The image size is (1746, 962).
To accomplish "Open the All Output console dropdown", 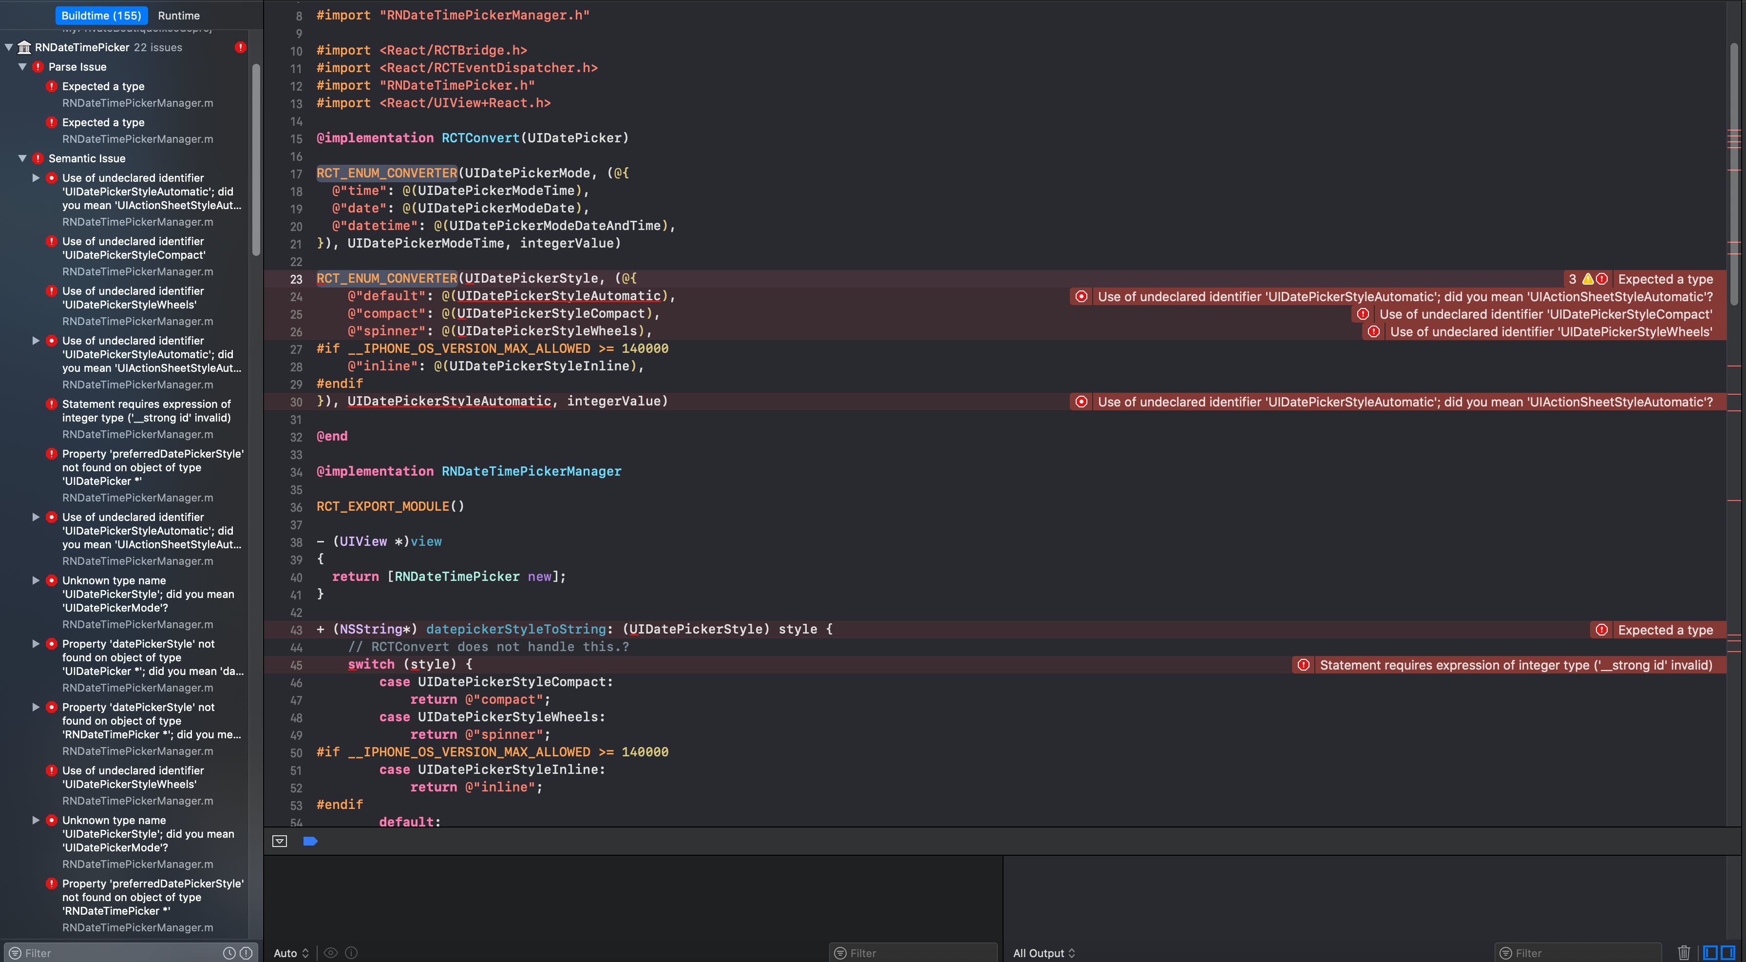I will pos(1044,953).
